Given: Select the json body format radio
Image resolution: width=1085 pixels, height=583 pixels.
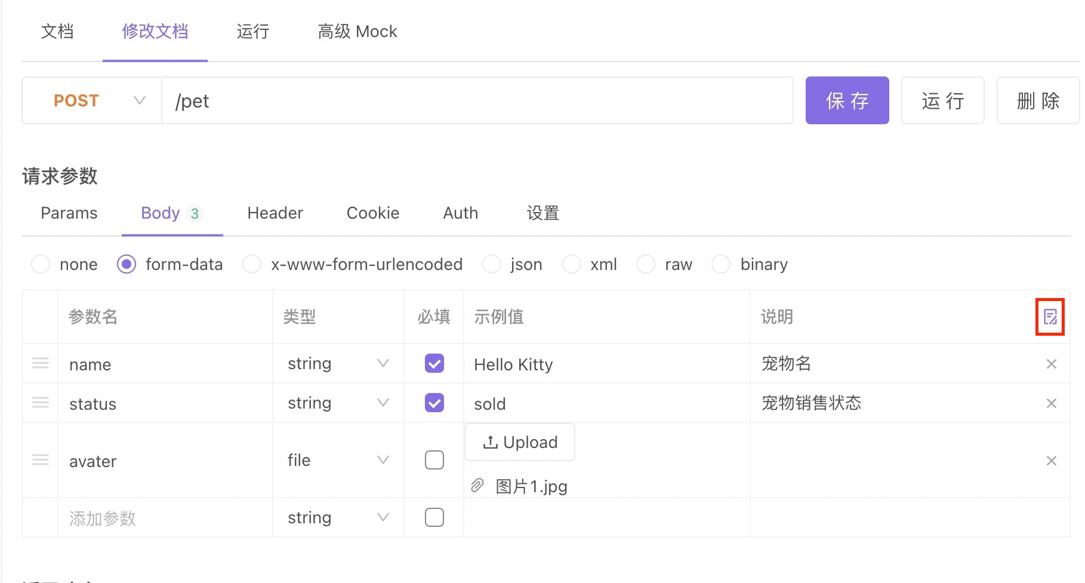Looking at the screenshot, I should (x=491, y=263).
